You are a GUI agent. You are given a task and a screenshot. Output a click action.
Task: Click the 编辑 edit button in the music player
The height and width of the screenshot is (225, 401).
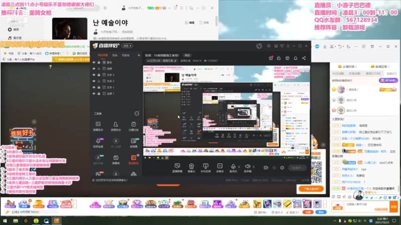click(190, 22)
